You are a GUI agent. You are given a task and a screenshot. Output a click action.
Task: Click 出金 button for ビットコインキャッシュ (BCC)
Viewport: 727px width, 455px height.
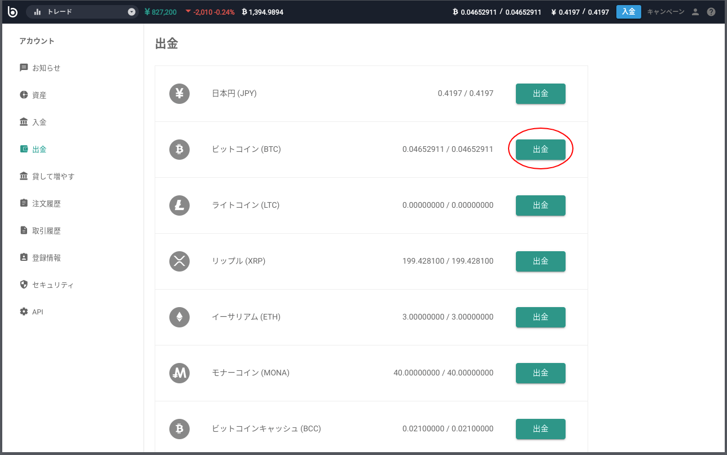[541, 429]
